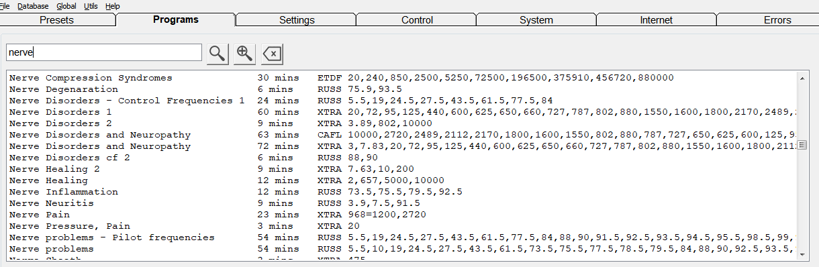Switch to the Presets tab
Viewport: 819px width, 267px height.
tap(57, 20)
